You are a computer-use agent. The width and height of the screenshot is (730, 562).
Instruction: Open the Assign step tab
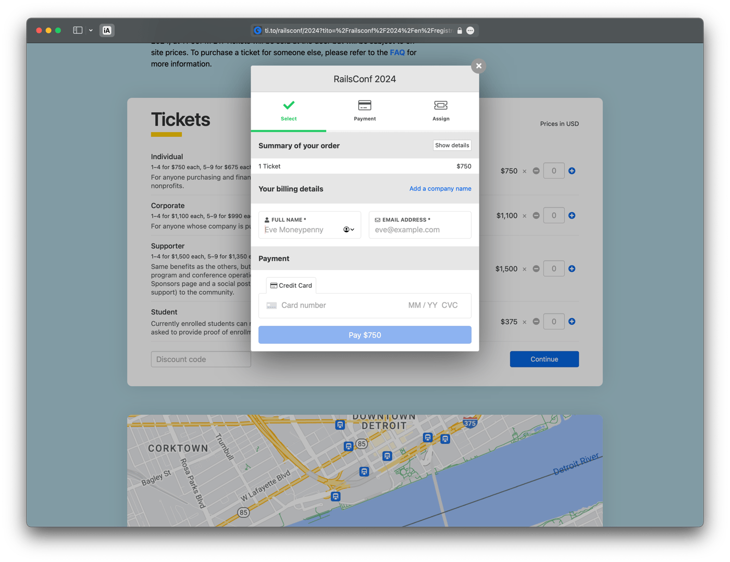click(441, 111)
